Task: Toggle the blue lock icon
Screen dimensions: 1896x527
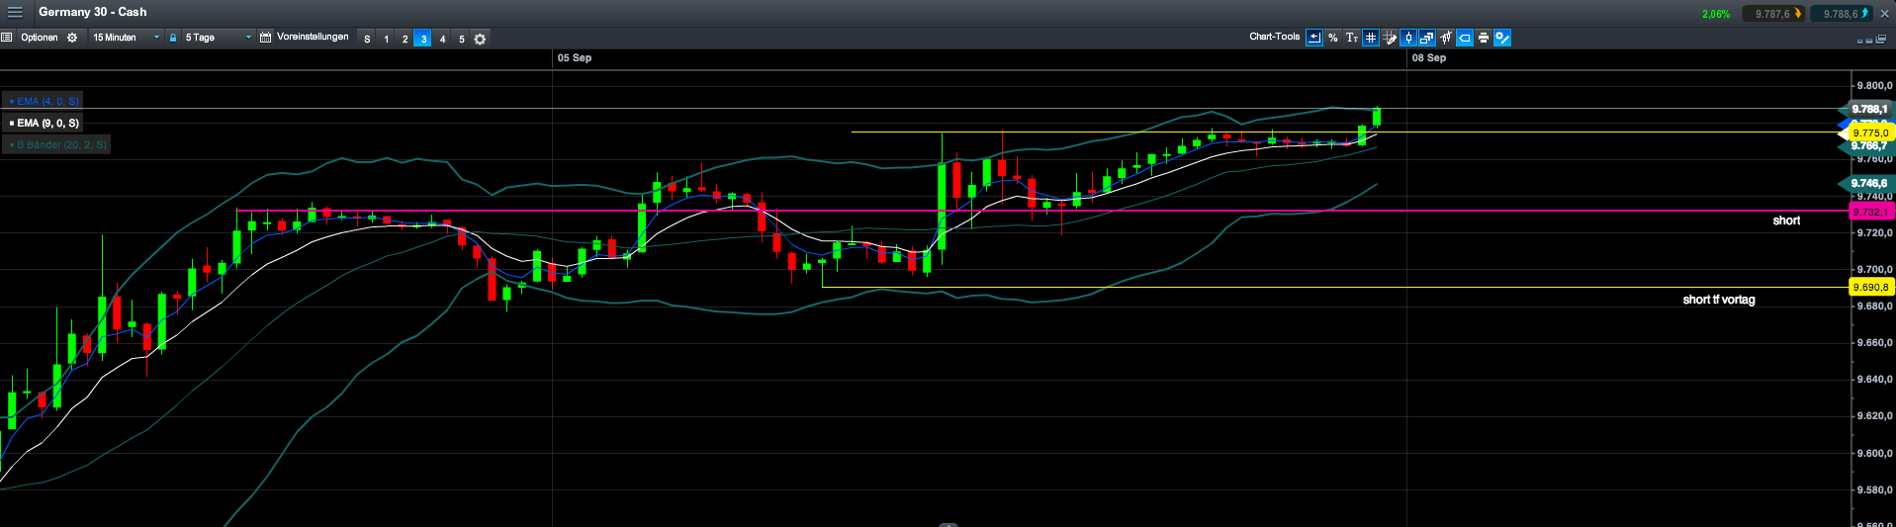Action: (173, 38)
